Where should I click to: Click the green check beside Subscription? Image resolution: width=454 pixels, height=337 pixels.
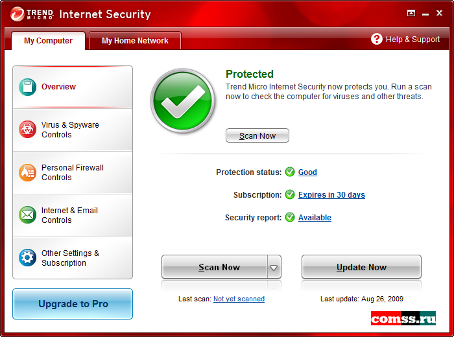tap(290, 194)
